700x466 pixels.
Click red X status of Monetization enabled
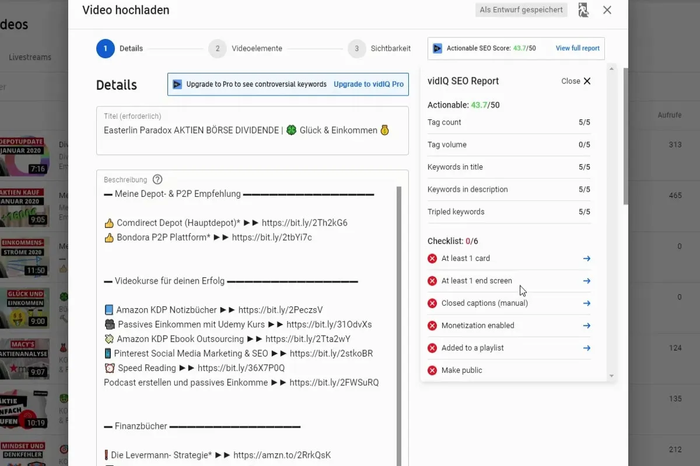(432, 326)
